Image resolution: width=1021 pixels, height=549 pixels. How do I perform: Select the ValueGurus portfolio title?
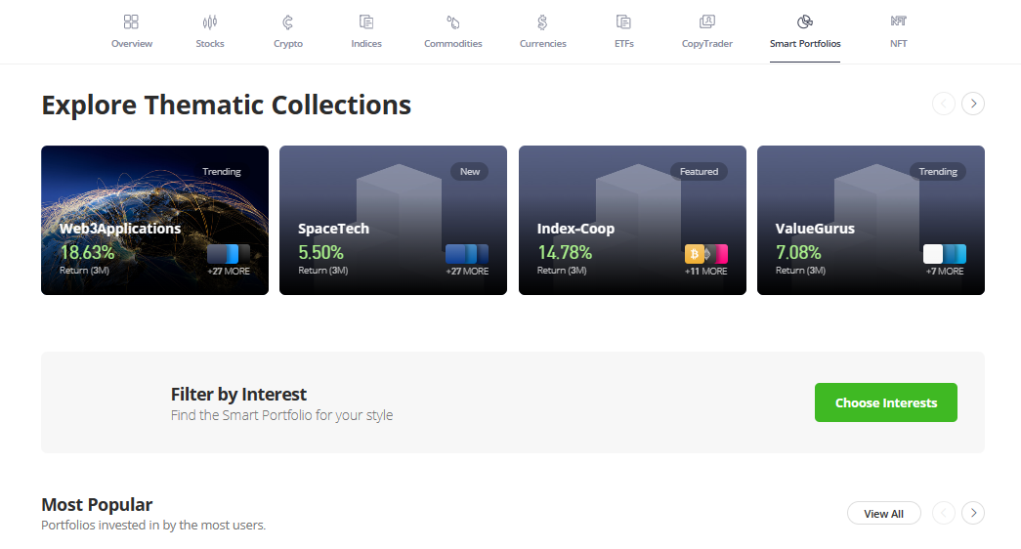[815, 229]
